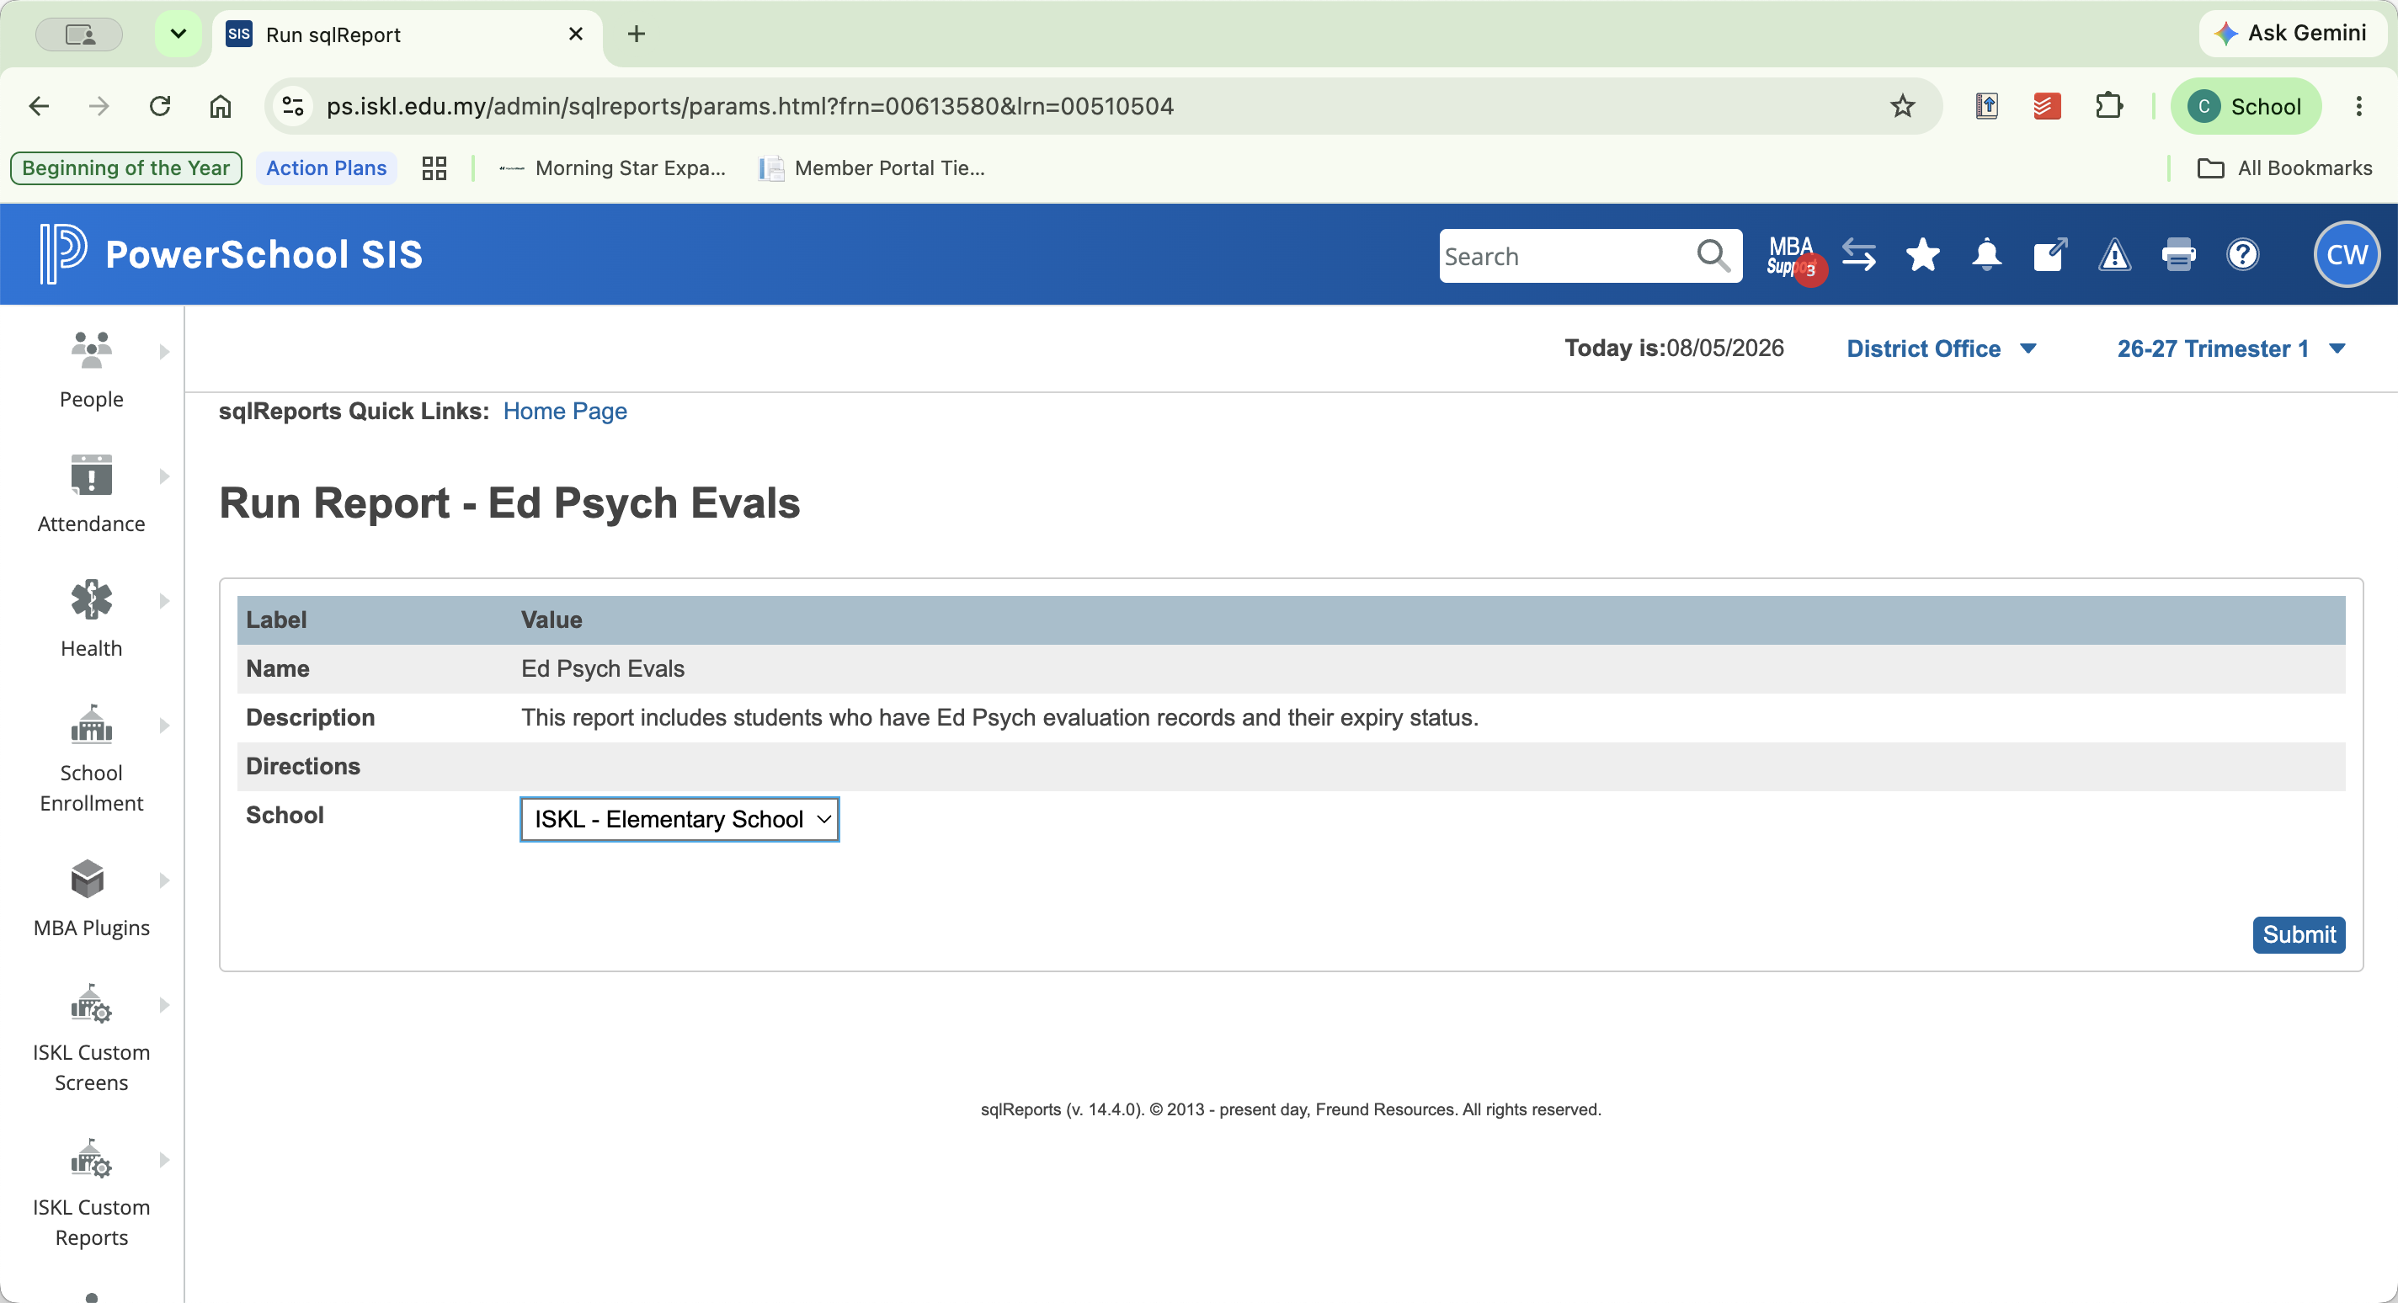
Task: Open Beginning of the Year bookmark
Action: click(125, 168)
